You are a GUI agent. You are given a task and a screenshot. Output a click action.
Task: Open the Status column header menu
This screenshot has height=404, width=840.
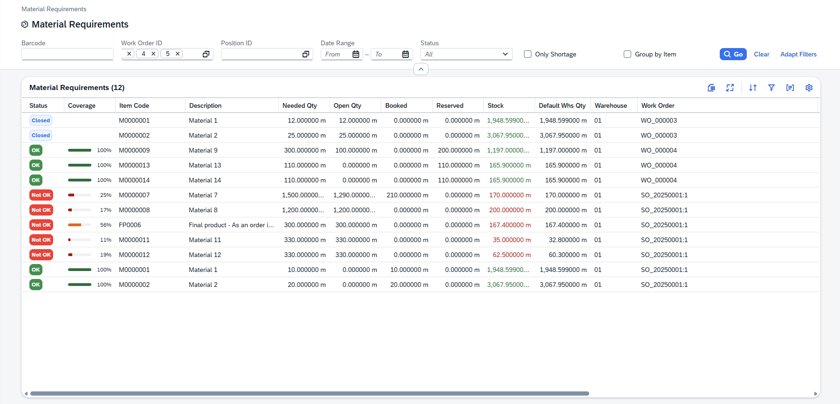(43, 105)
